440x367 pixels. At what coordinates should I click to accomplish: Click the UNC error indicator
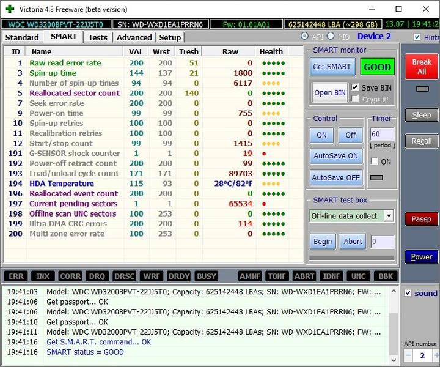[359, 276]
